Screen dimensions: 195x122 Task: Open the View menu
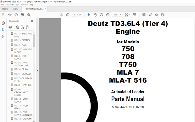[12, 5]
